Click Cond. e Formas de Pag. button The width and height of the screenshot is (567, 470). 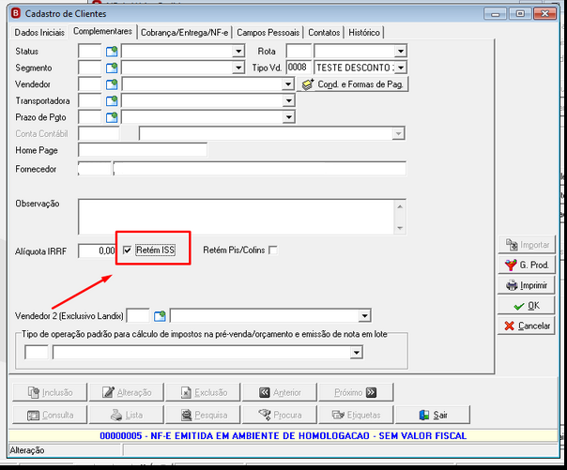click(353, 84)
